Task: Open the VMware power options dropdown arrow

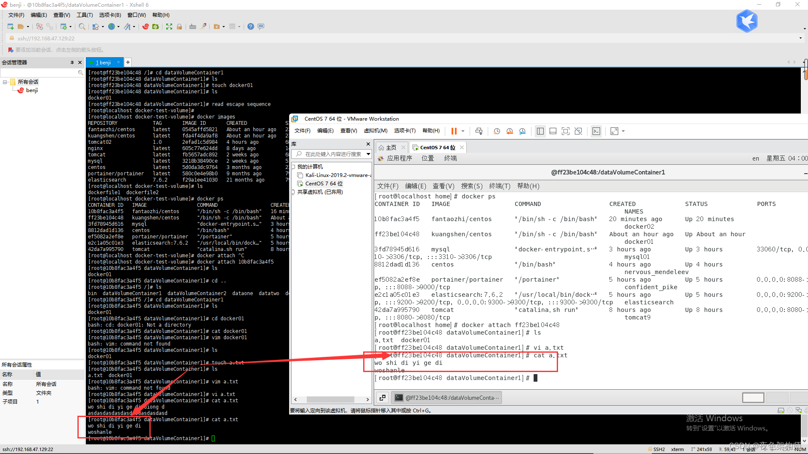Action: (463, 131)
